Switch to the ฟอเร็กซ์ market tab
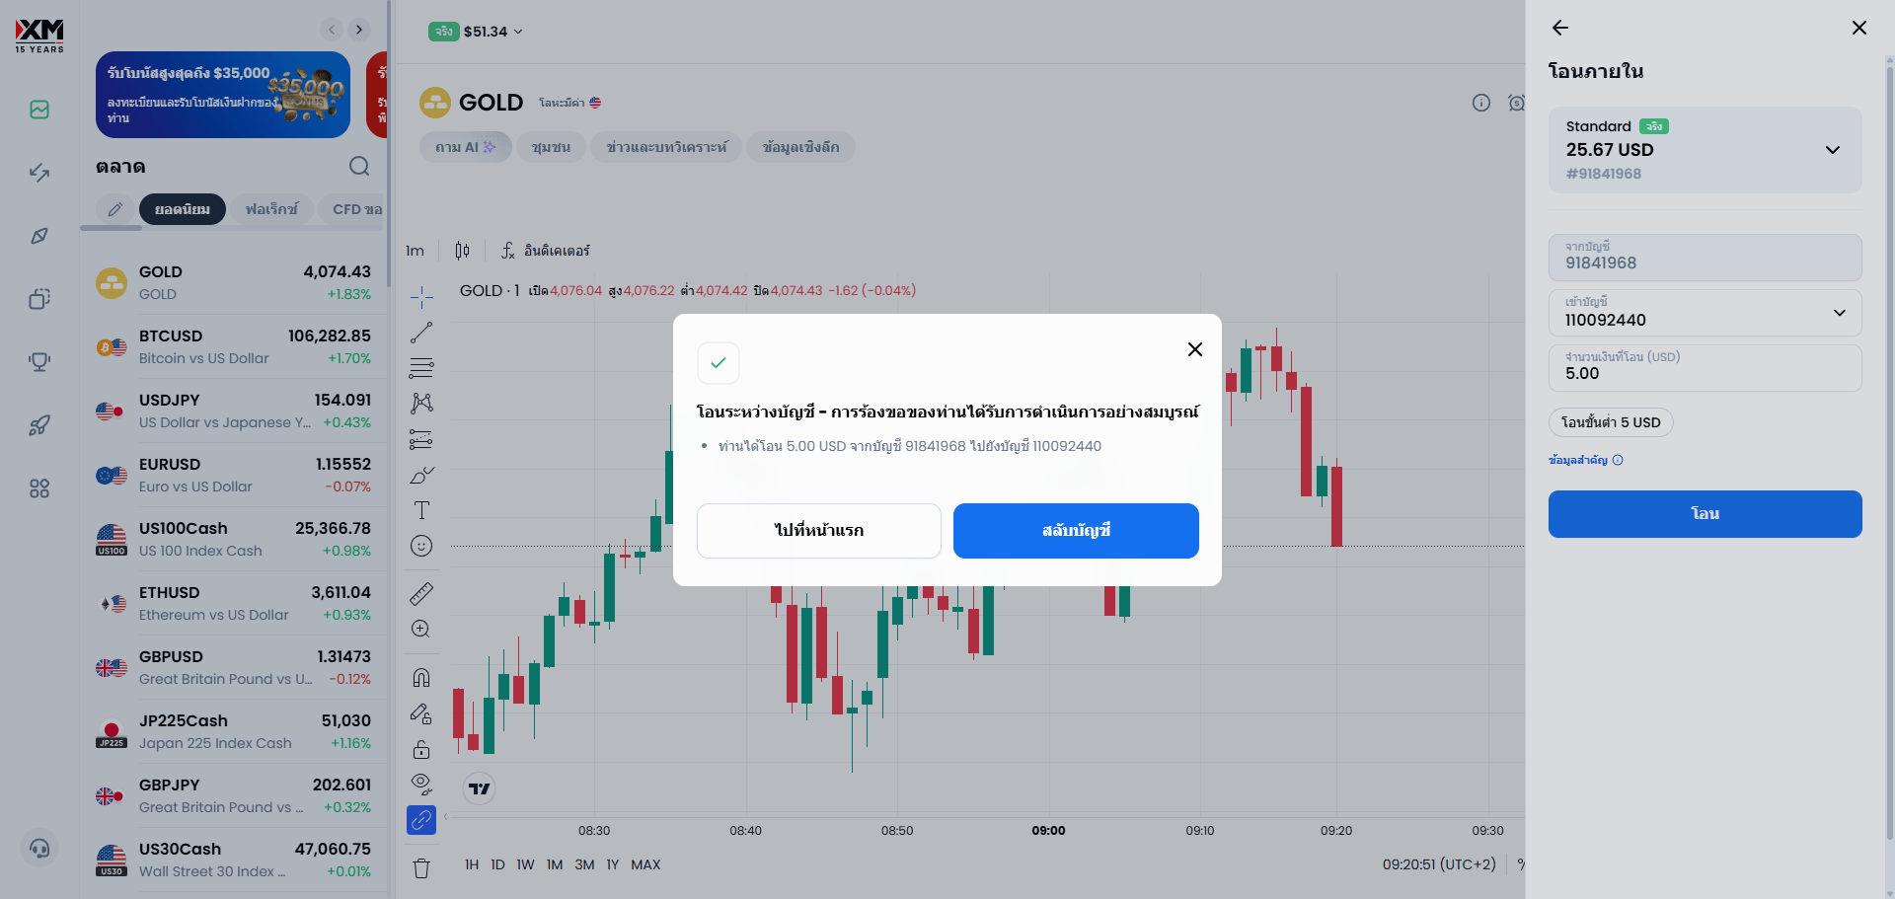Viewport: 1895px width, 899px height. (x=271, y=209)
